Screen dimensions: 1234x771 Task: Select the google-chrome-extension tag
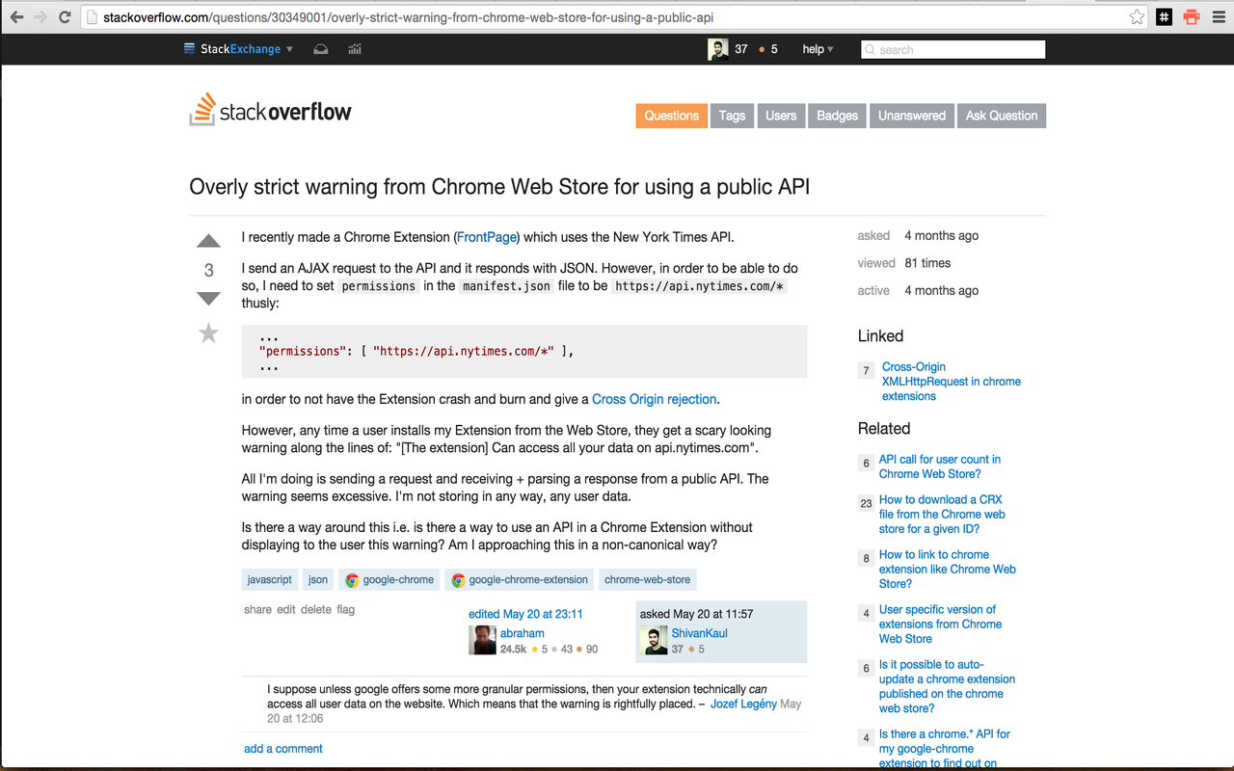[x=519, y=579]
